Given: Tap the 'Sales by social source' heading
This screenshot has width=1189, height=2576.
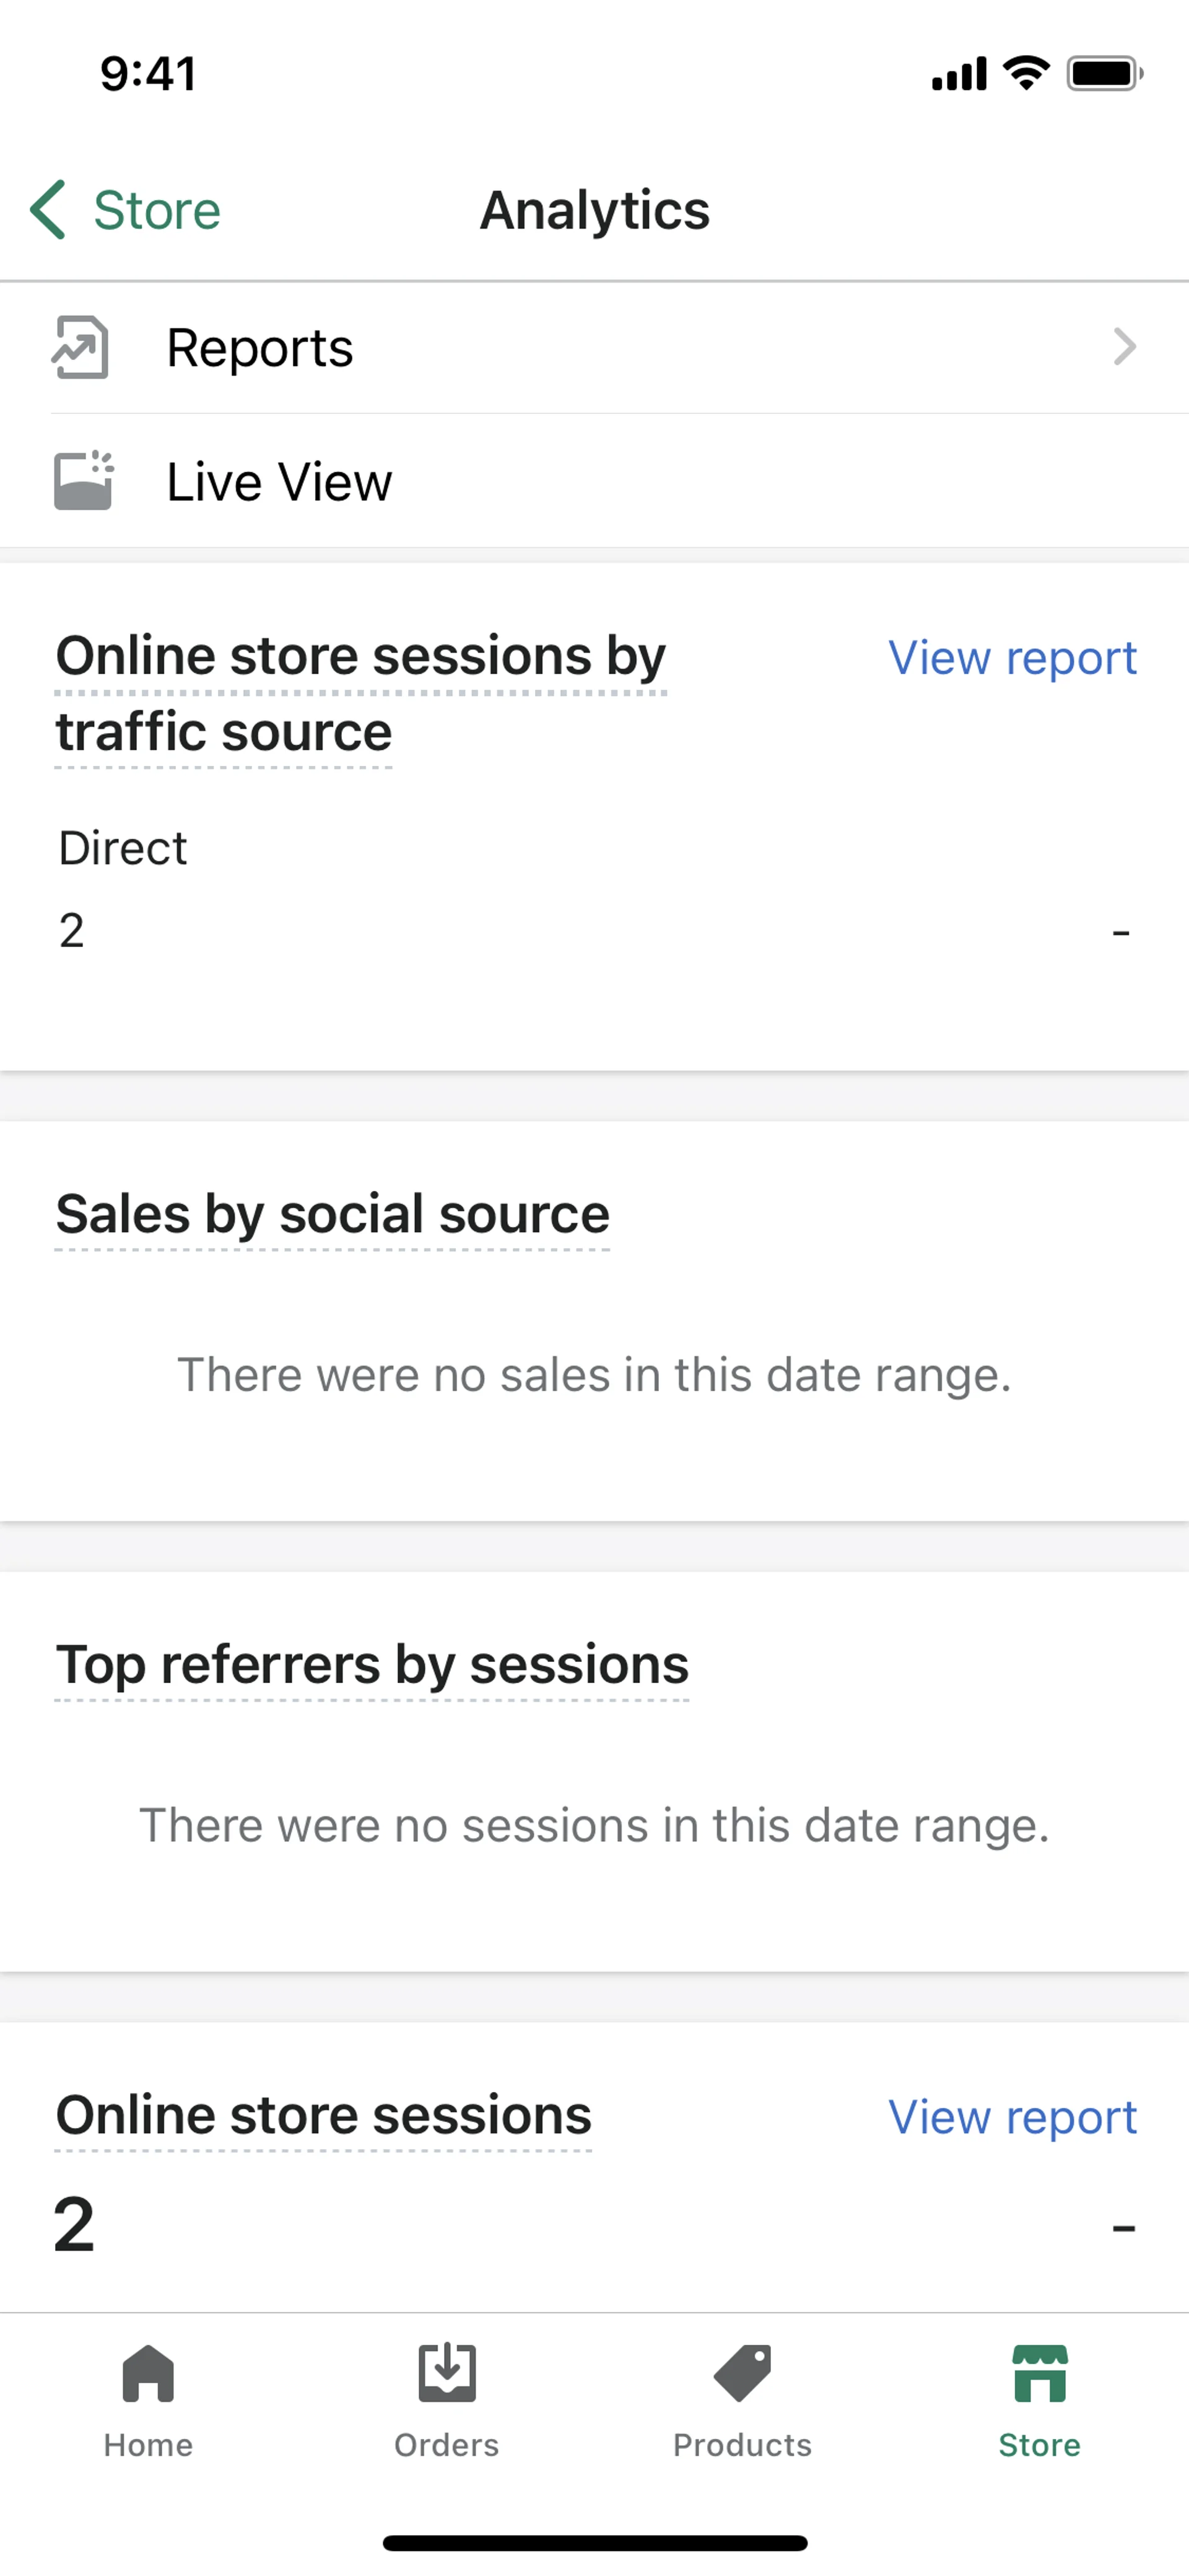Looking at the screenshot, I should point(333,1214).
